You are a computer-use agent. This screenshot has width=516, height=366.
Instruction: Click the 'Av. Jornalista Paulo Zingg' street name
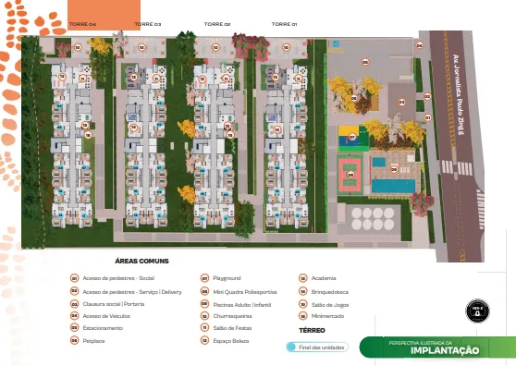(x=459, y=94)
